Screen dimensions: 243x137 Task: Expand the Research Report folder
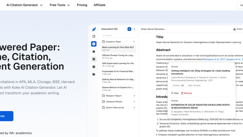[134, 96]
